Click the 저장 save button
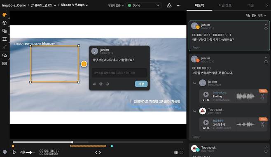 141,84
